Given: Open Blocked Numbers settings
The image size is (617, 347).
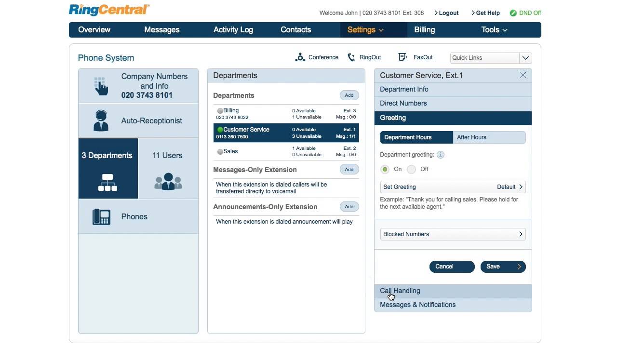Looking at the screenshot, I should (452, 234).
